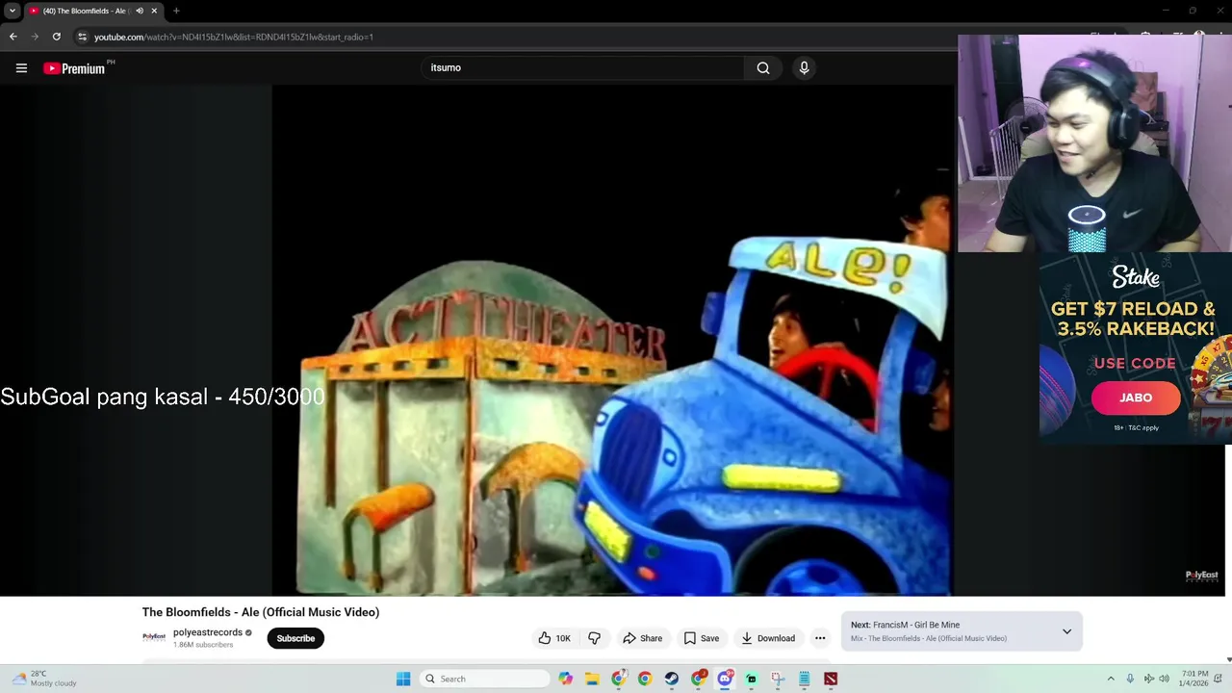The height and width of the screenshot is (693, 1232).
Task: Dislike the Bloomfields video
Action: point(594,638)
